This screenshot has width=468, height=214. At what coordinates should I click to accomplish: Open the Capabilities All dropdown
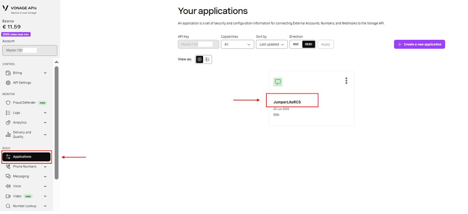[237, 44]
